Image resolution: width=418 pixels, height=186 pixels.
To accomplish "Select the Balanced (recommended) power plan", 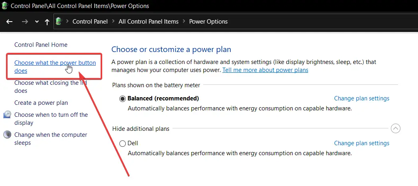I will 122,99.
